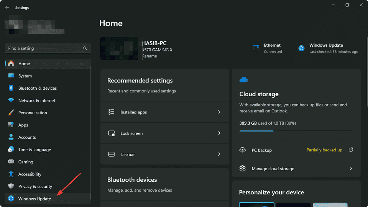Click Rename link under PC name
This screenshot has height=207, width=368.
(x=149, y=56)
